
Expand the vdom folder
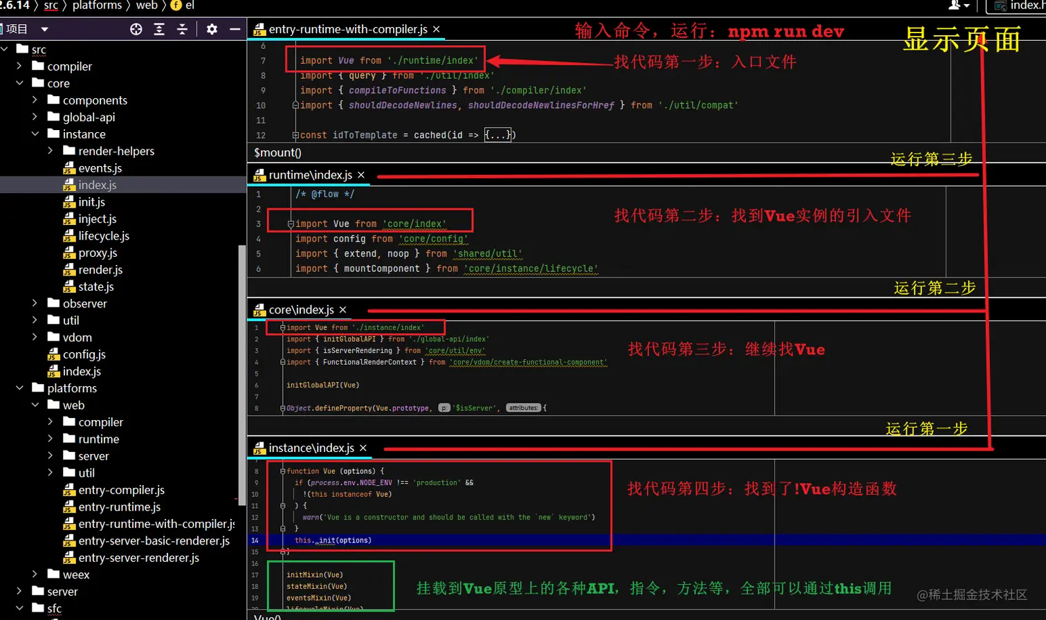click(35, 337)
